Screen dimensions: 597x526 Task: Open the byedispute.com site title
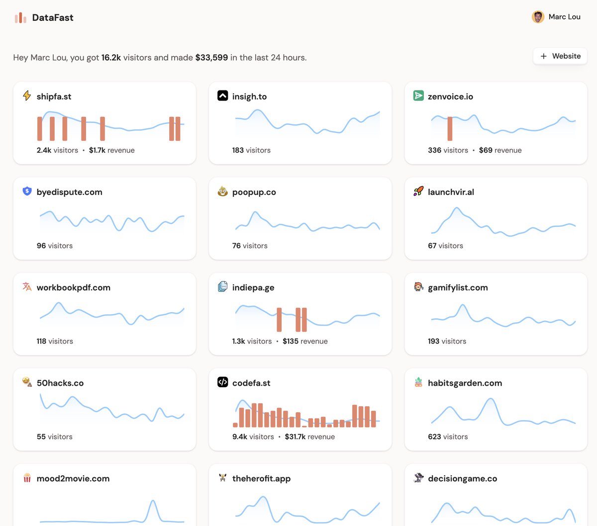tap(69, 192)
